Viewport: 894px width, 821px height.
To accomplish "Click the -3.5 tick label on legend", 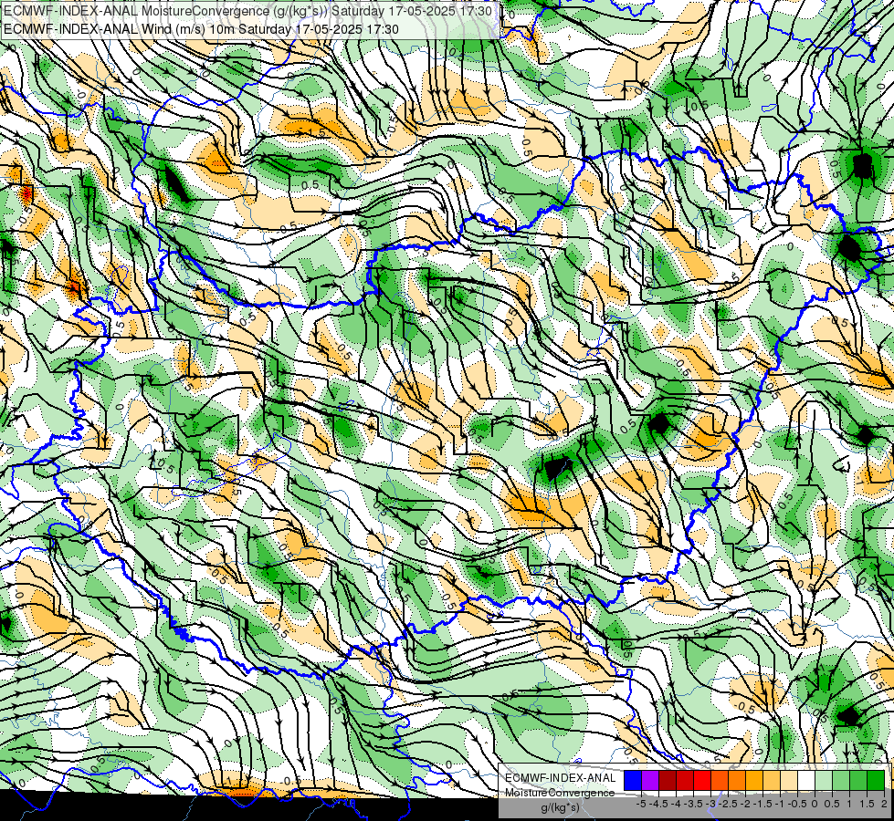I will point(693,804).
